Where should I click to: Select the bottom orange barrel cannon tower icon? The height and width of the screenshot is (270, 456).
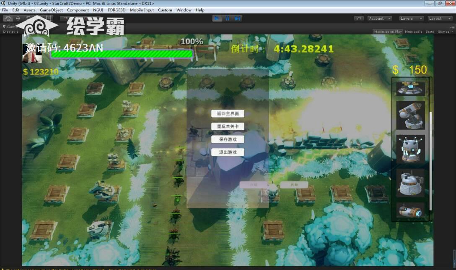[410, 210]
